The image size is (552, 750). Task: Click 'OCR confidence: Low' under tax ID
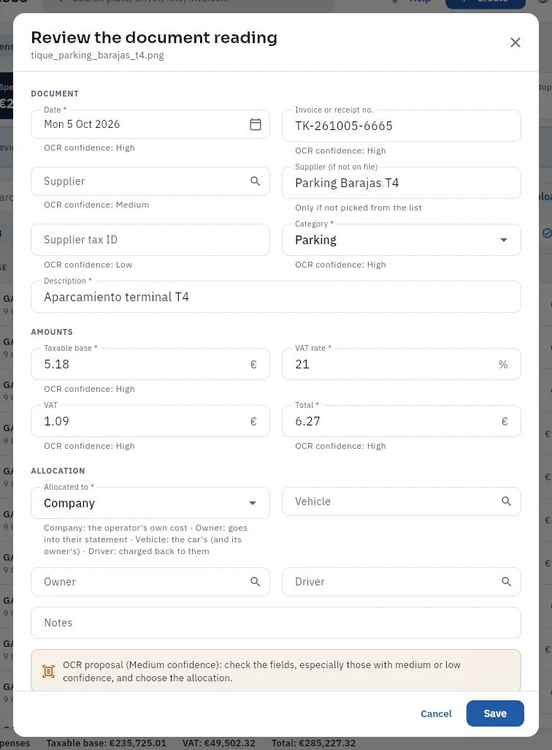(88, 265)
